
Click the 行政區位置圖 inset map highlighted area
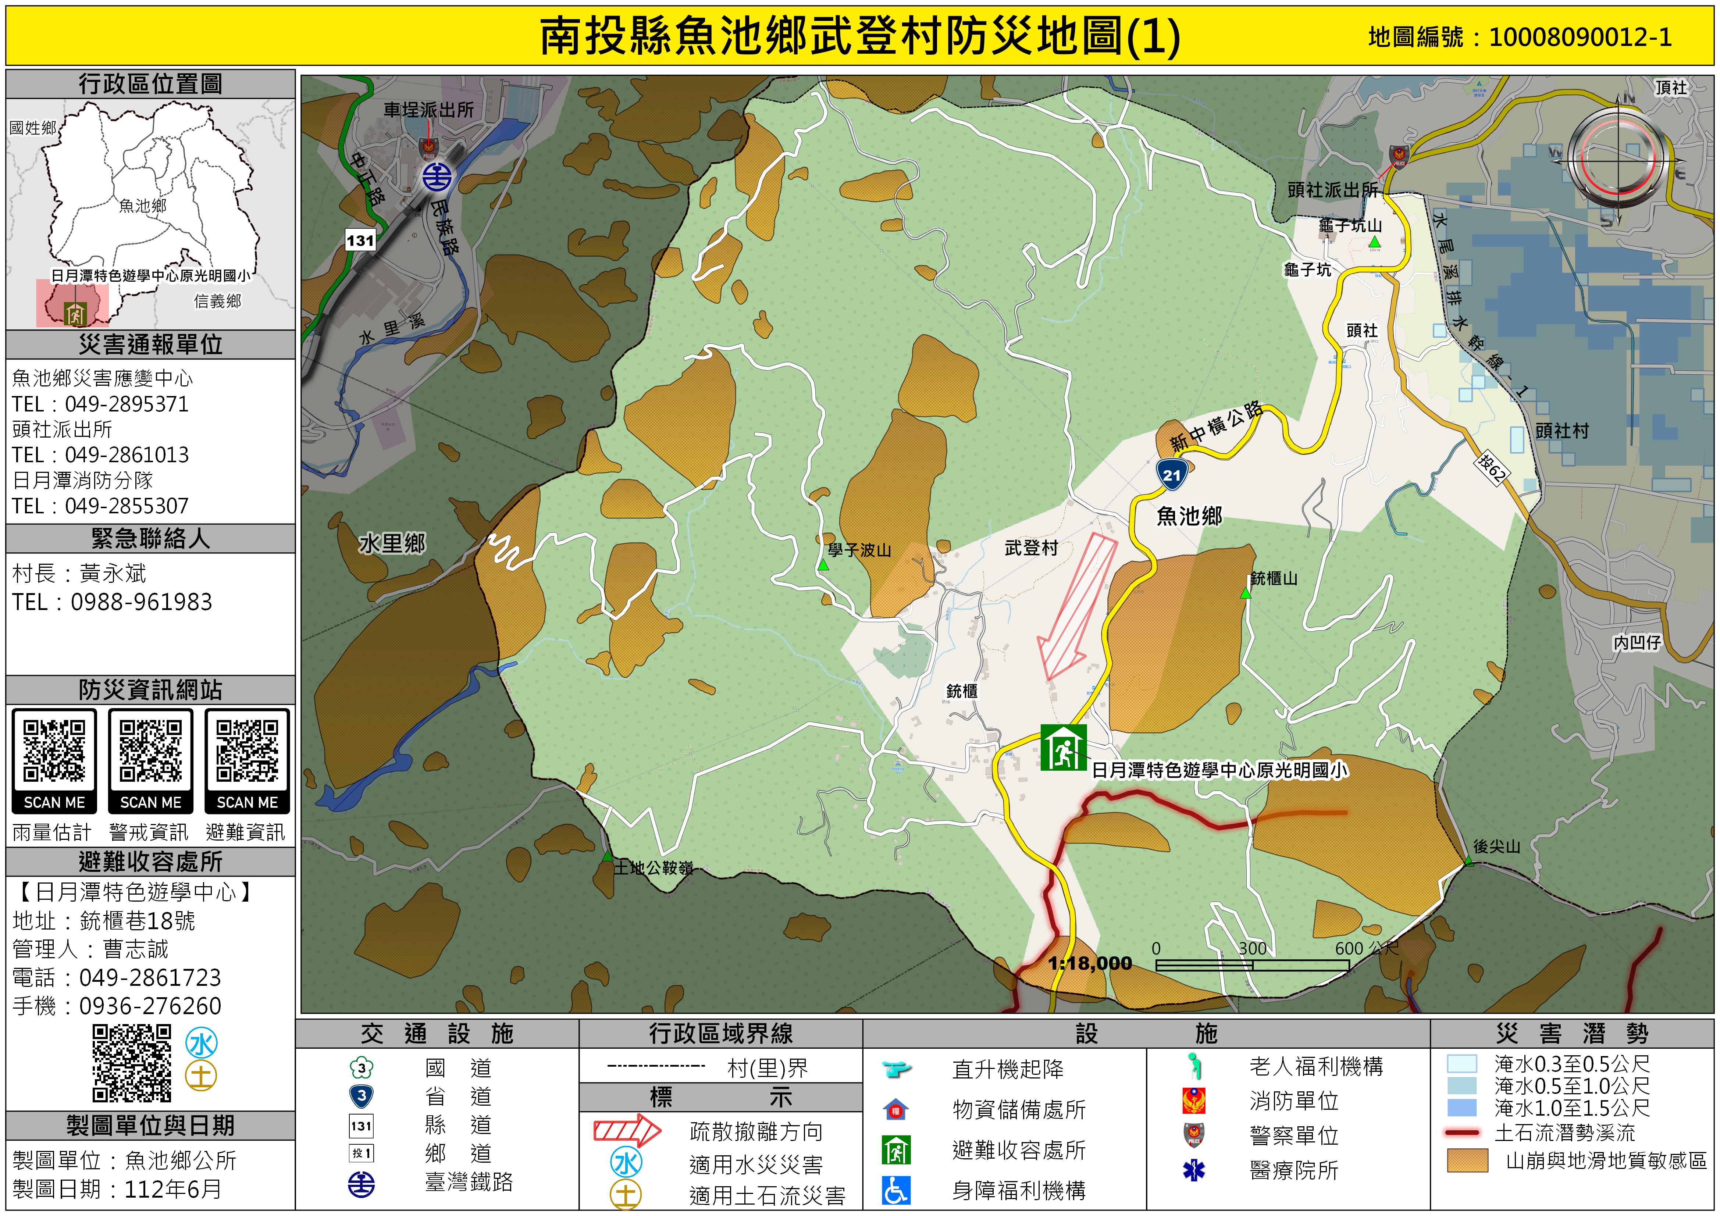click(73, 303)
